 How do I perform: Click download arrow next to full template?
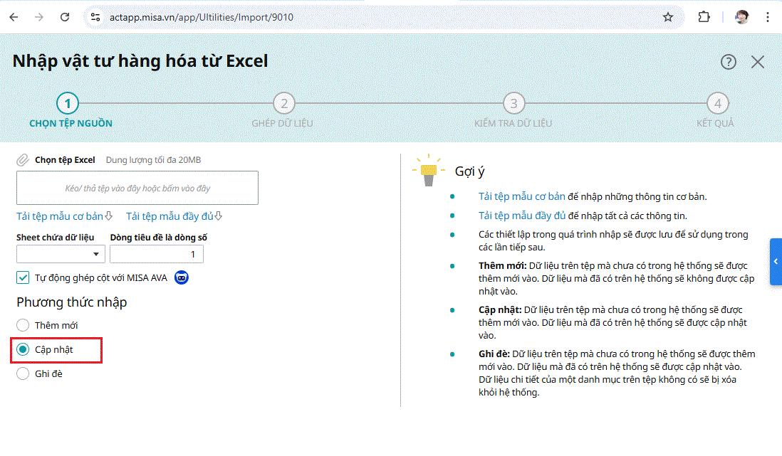pos(219,216)
